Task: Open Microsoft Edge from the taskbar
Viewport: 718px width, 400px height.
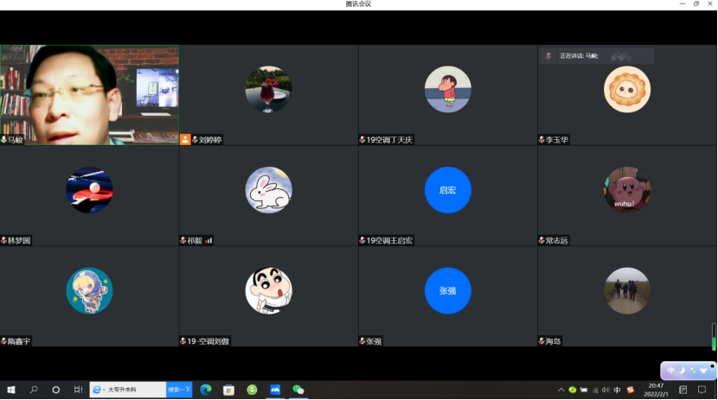Action: 206,390
